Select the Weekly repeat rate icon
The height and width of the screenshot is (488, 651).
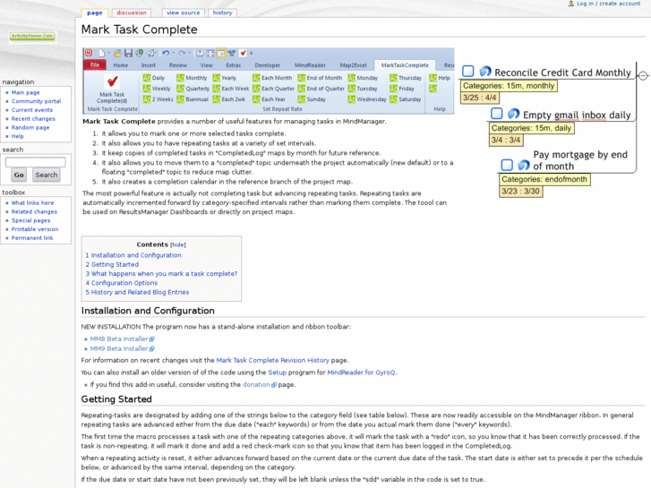point(147,89)
